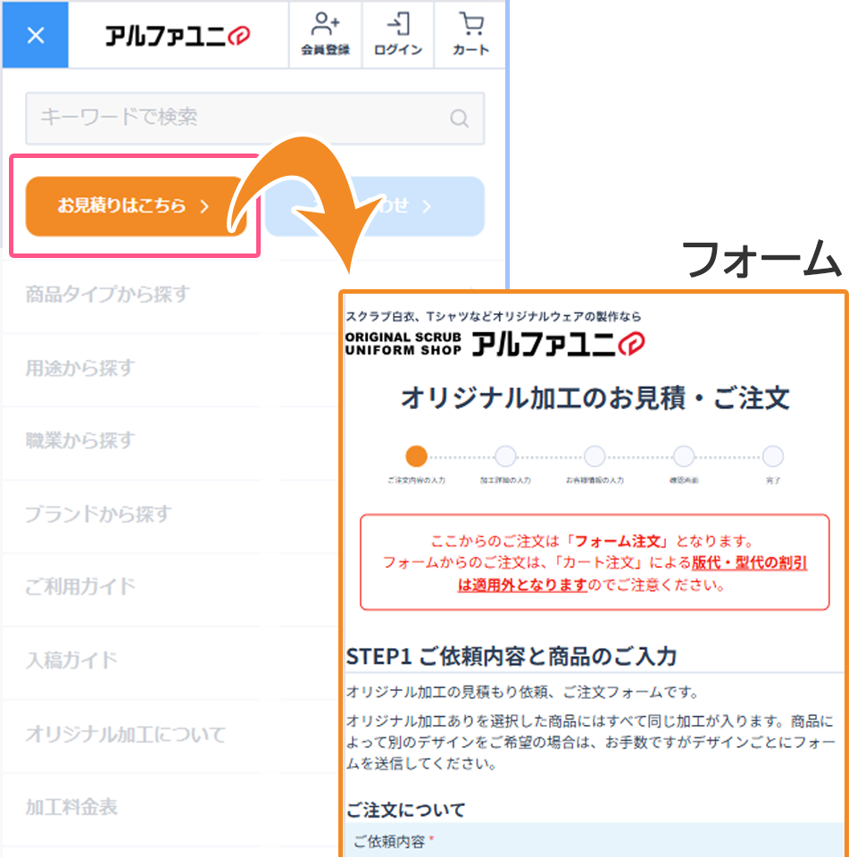Expand 商品タイプから探す menu item

[108, 295]
